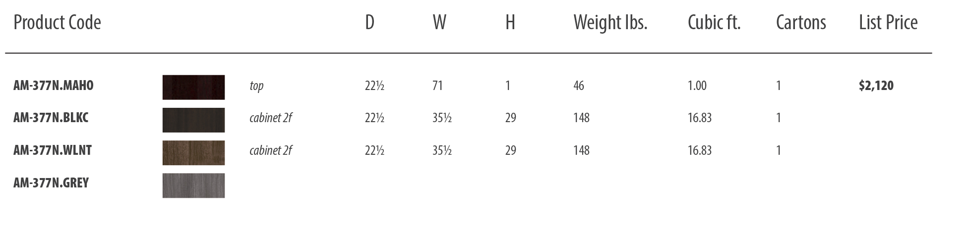Click the top's width value 71
Viewport: 970px width, 226px height.
pos(437,86)
